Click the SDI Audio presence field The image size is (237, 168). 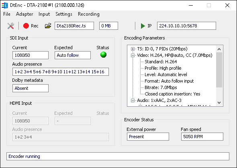click(x=61, y=72)
